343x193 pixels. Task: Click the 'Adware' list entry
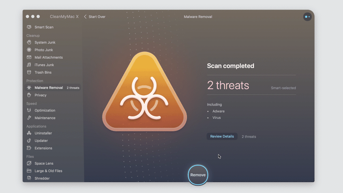click(218, 111)
